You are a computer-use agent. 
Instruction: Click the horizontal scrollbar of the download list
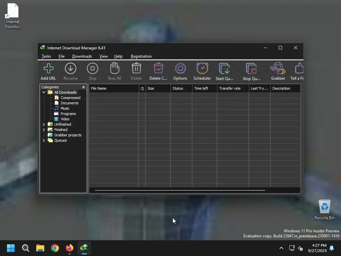coord(180,190)
